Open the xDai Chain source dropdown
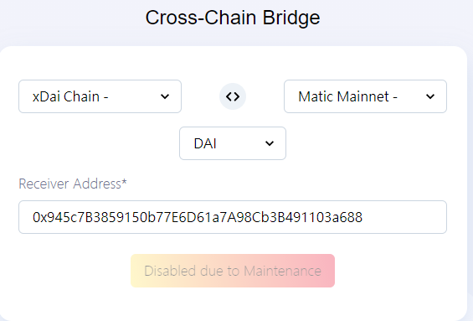This screenshot has width=473, height=321. point(100,96)
